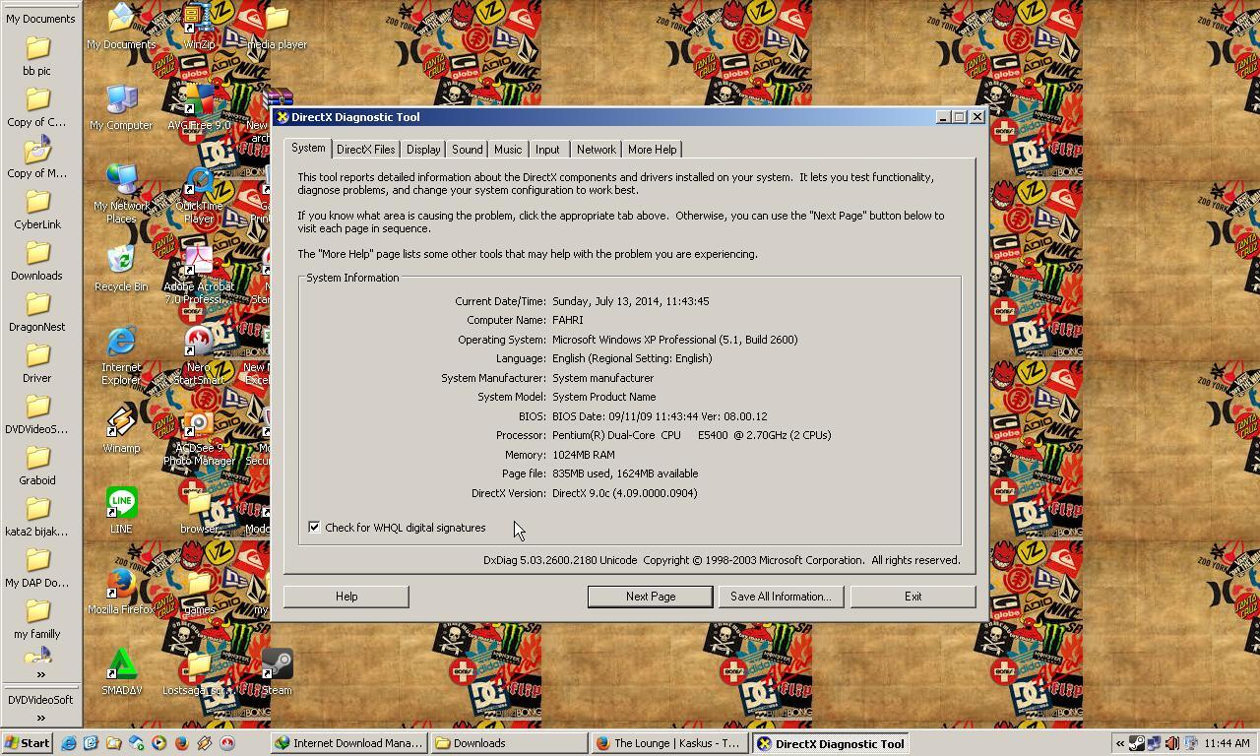Open the DragonNest folder in sidebar
1260x756 pixels.
tap(37, 311)
